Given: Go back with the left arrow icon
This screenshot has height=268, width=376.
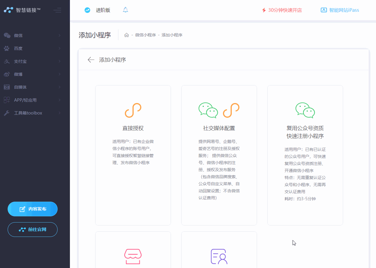Looking at the screenshot, I should (91, 60).
